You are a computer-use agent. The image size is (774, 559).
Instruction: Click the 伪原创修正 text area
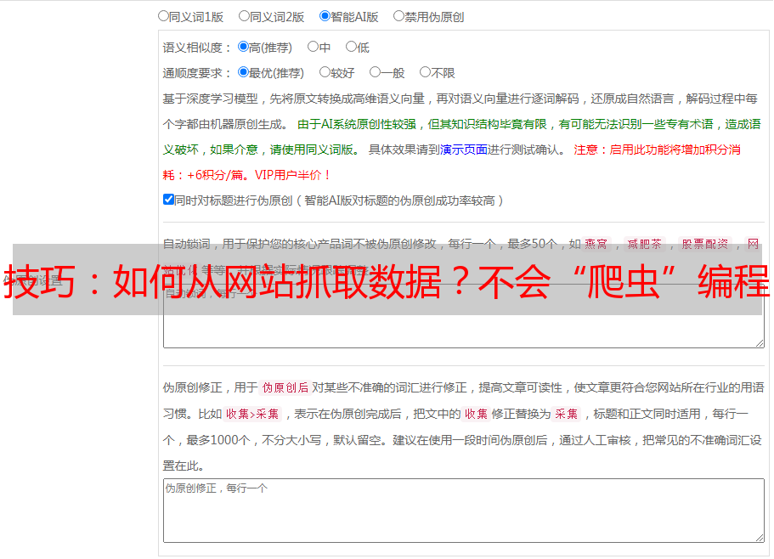464,511
